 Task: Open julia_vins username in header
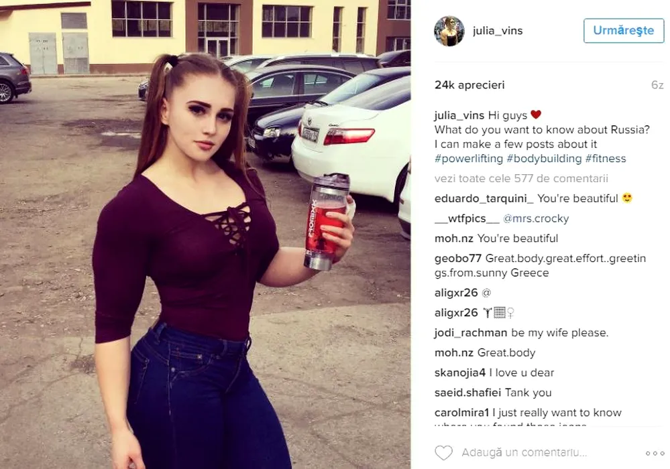click(x=498, y=31)
